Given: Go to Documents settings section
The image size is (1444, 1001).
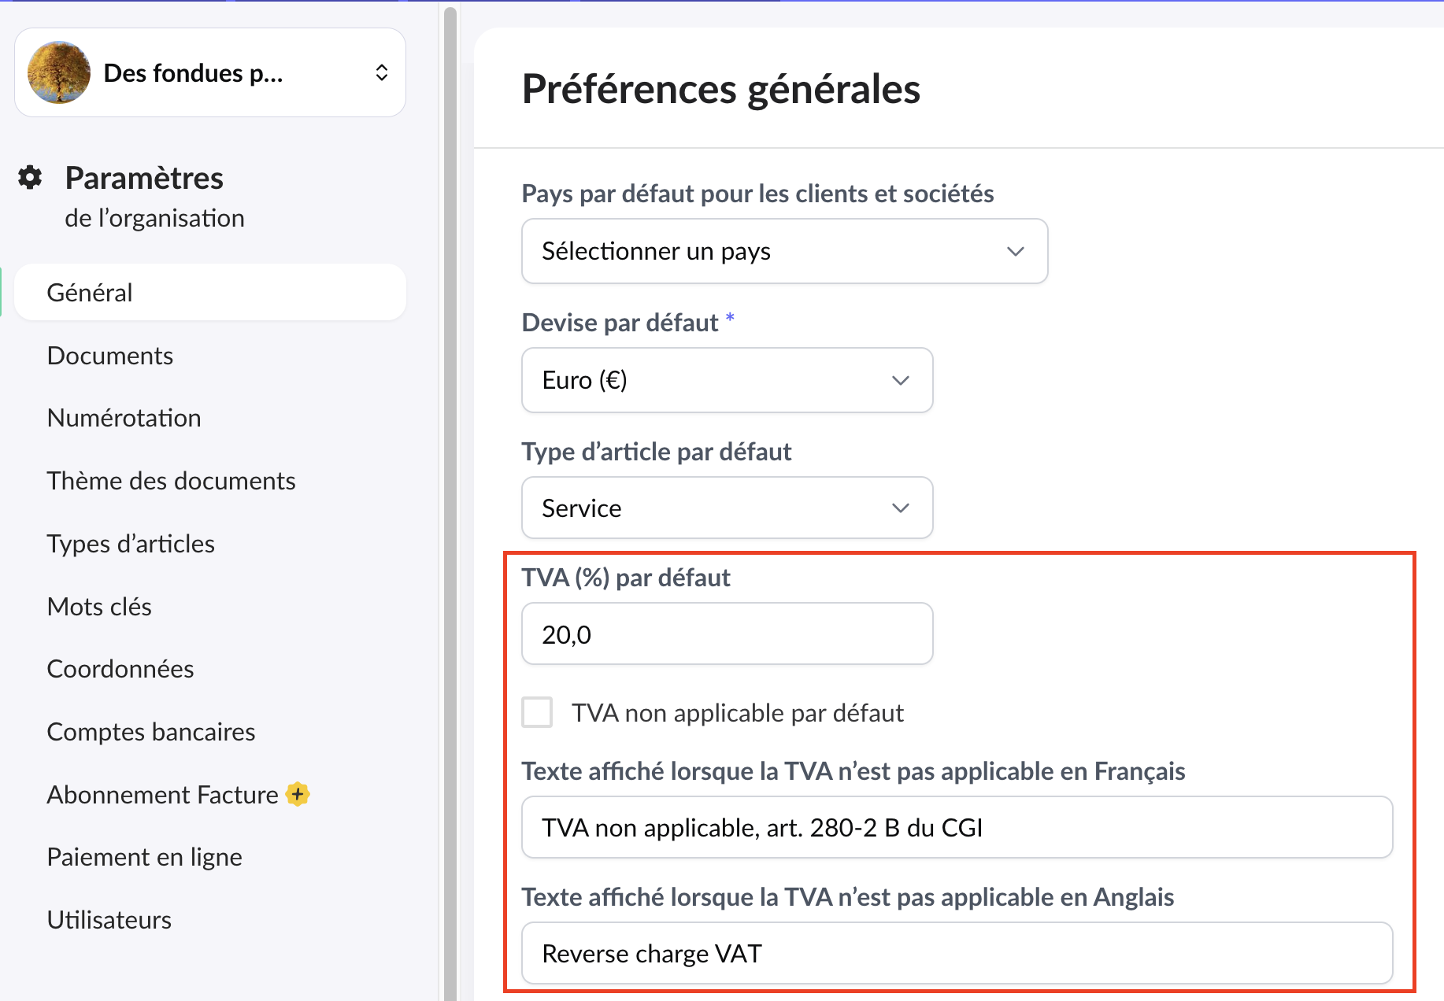Looking at the screenshot, I should [x=110, y=356].
